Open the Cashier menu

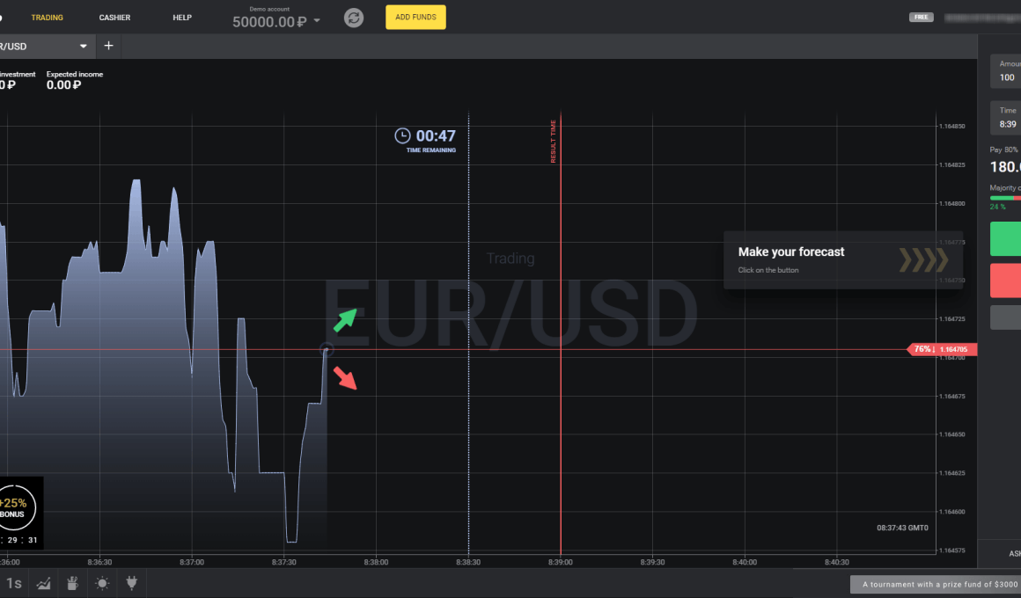pos(114,18)
